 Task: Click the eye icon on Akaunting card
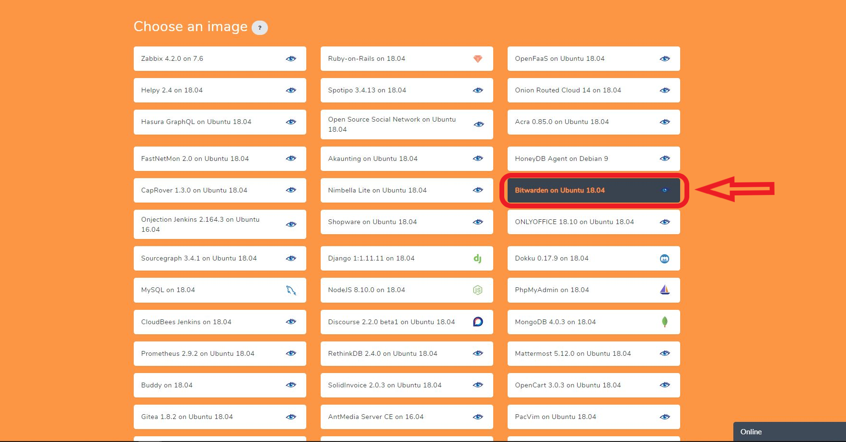coord(478,159)
